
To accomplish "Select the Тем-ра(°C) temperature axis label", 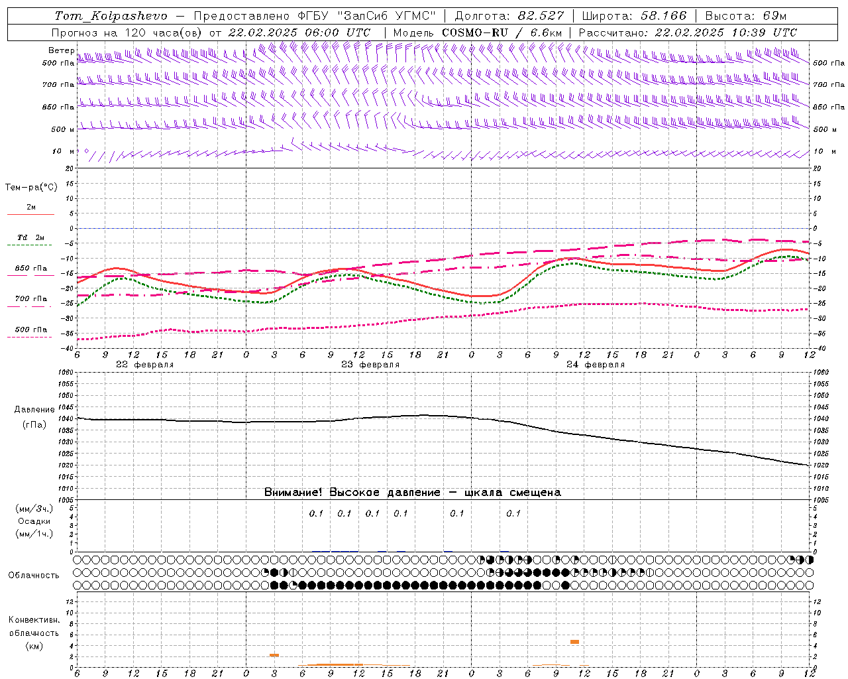I will [31, 188].
